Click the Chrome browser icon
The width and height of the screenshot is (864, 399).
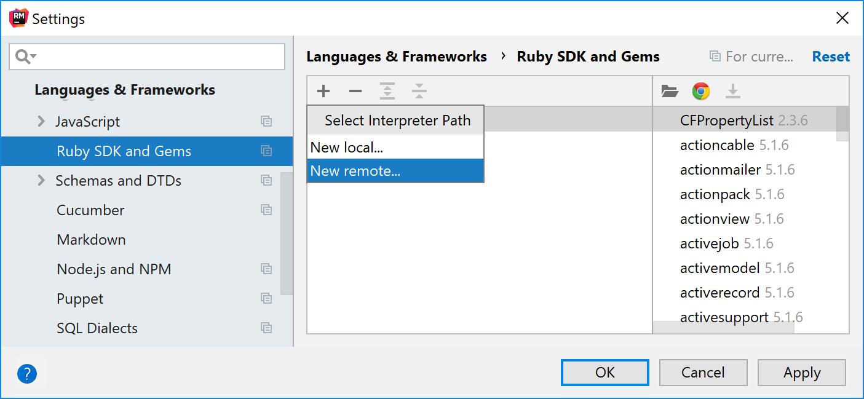701,92
